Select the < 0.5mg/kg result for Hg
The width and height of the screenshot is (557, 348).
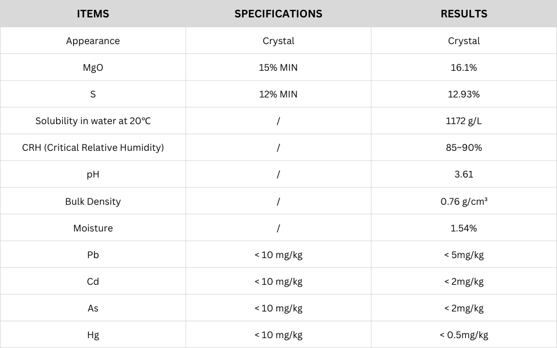pos(464,335)
